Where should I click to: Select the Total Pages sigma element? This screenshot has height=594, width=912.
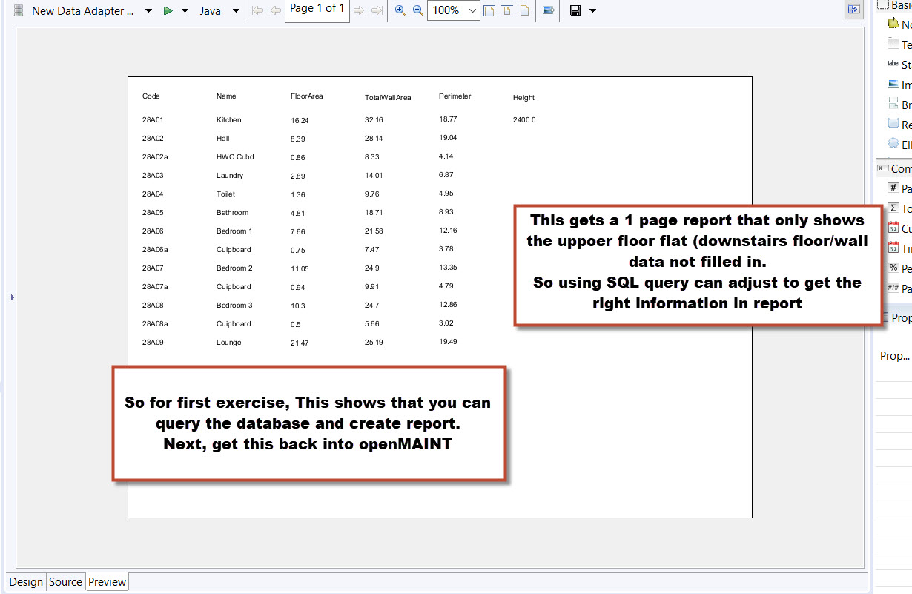[x=893, y=208]
